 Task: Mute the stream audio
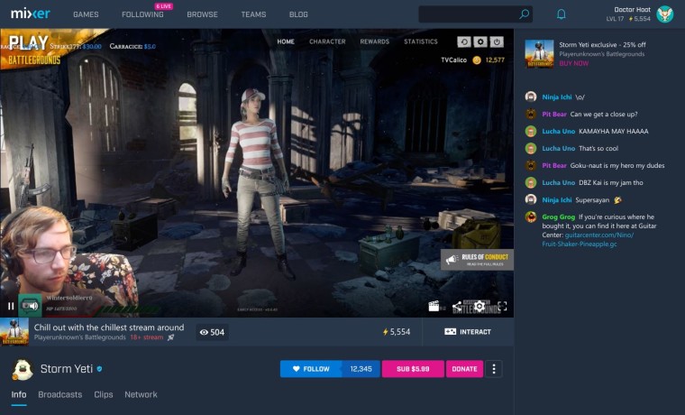30,306
